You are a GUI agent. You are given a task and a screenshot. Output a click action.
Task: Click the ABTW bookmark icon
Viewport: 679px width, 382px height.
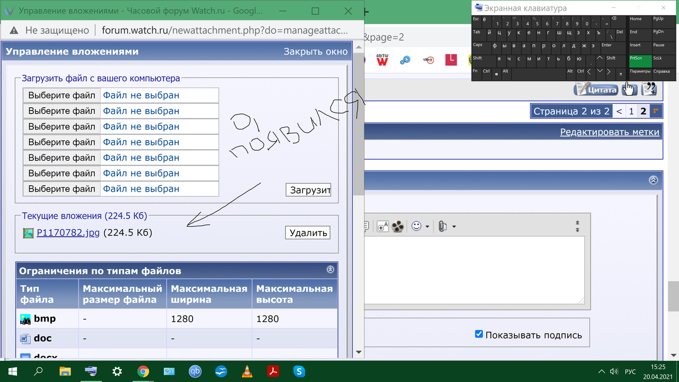(382, 60)
